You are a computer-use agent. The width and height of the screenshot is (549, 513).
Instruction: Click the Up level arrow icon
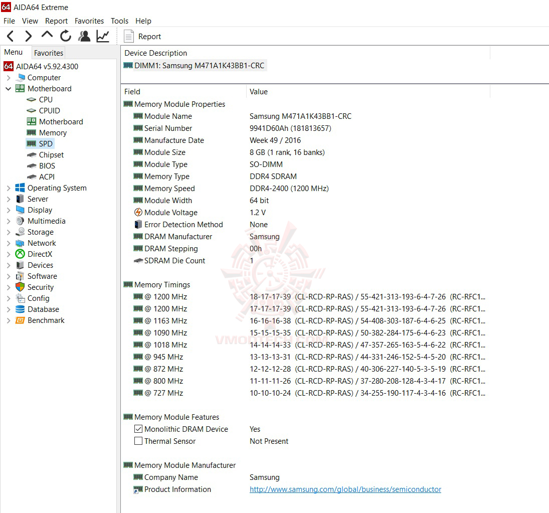click(47, 35)
